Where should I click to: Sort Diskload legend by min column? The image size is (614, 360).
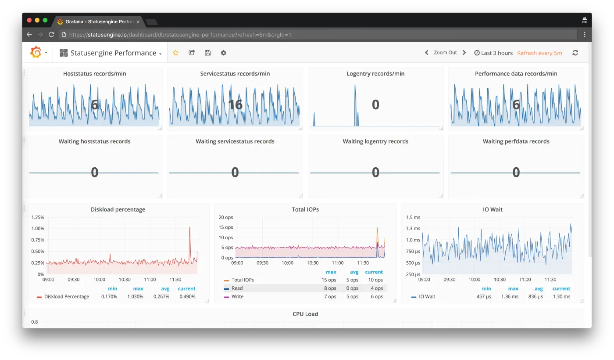112,288
